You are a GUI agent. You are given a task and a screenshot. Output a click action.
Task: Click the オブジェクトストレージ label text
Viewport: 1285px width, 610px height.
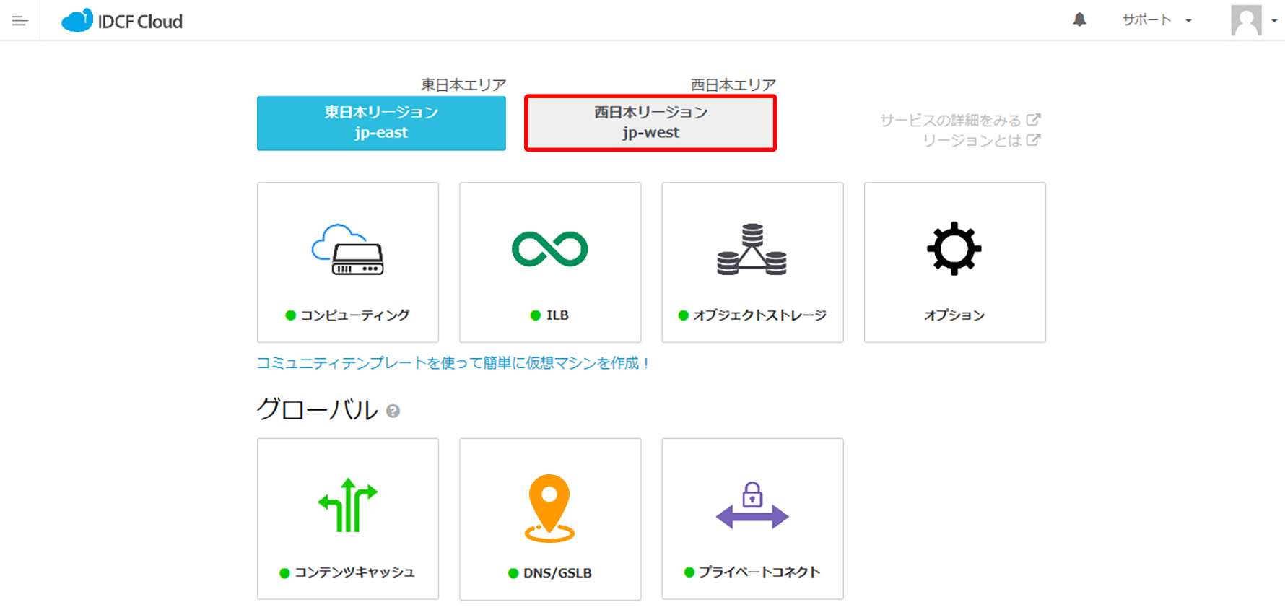(759, 315)
